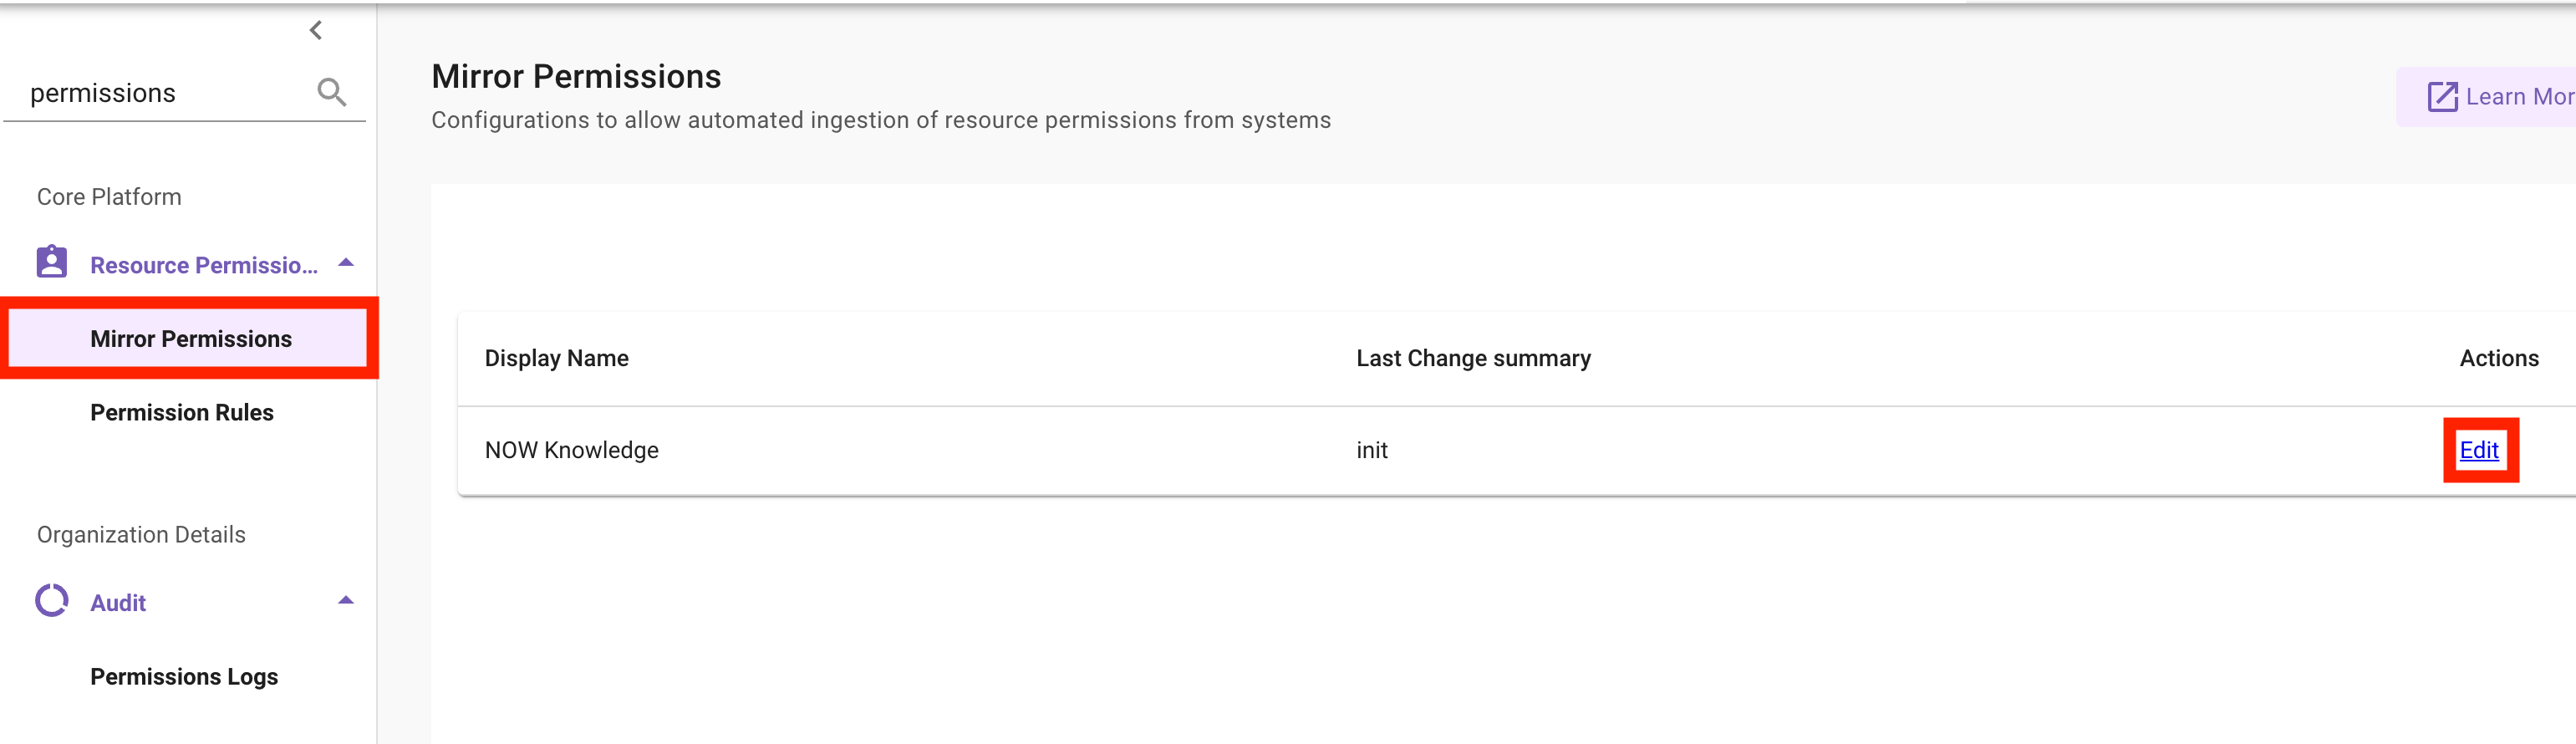Select the Audit menu label

[x=118, y=603]
